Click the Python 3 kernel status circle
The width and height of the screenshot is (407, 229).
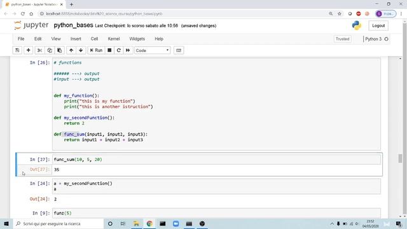pyautogui.click(x=386, y=39)
